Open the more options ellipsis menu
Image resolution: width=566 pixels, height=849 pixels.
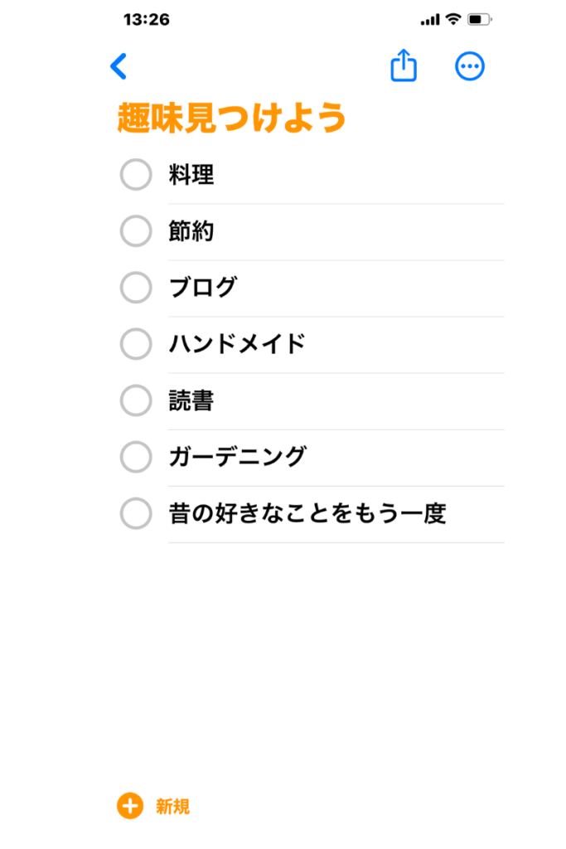(470, 66)
